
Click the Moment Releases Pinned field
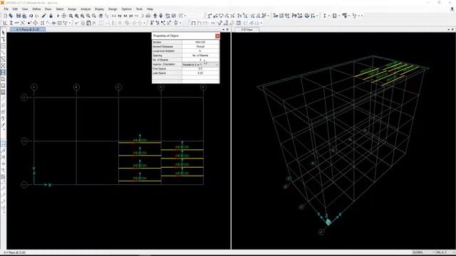[200, 47]
